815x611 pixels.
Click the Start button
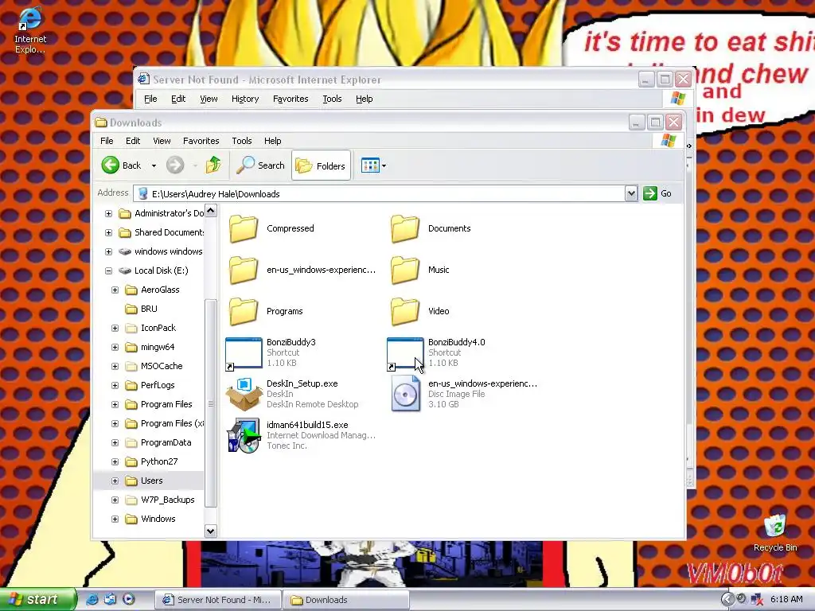[38, 599]
